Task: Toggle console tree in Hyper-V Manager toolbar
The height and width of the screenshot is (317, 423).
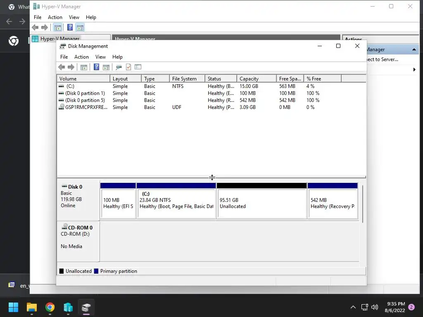Action: pos(57,27)
